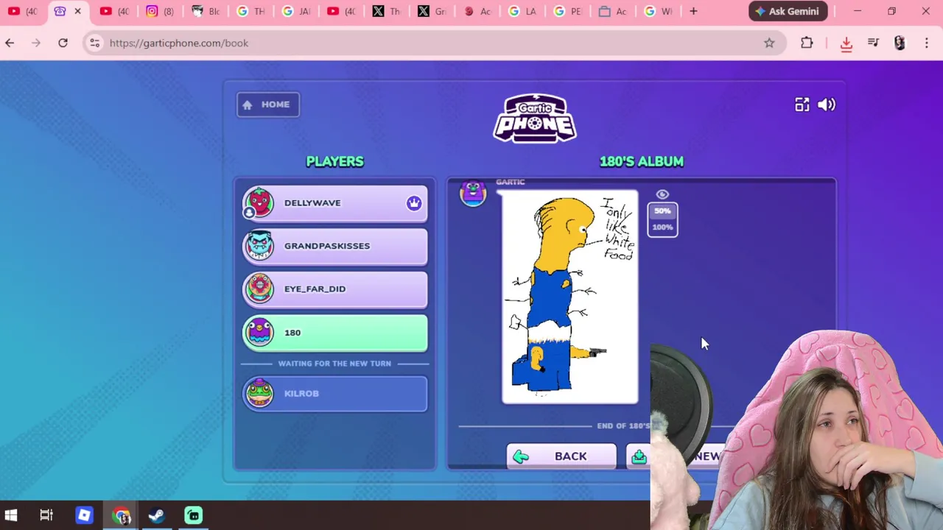Open the Extensions menu

tap(807, 43)
